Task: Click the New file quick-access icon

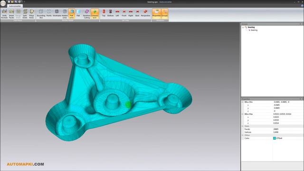Action: (x=9, y=2)
